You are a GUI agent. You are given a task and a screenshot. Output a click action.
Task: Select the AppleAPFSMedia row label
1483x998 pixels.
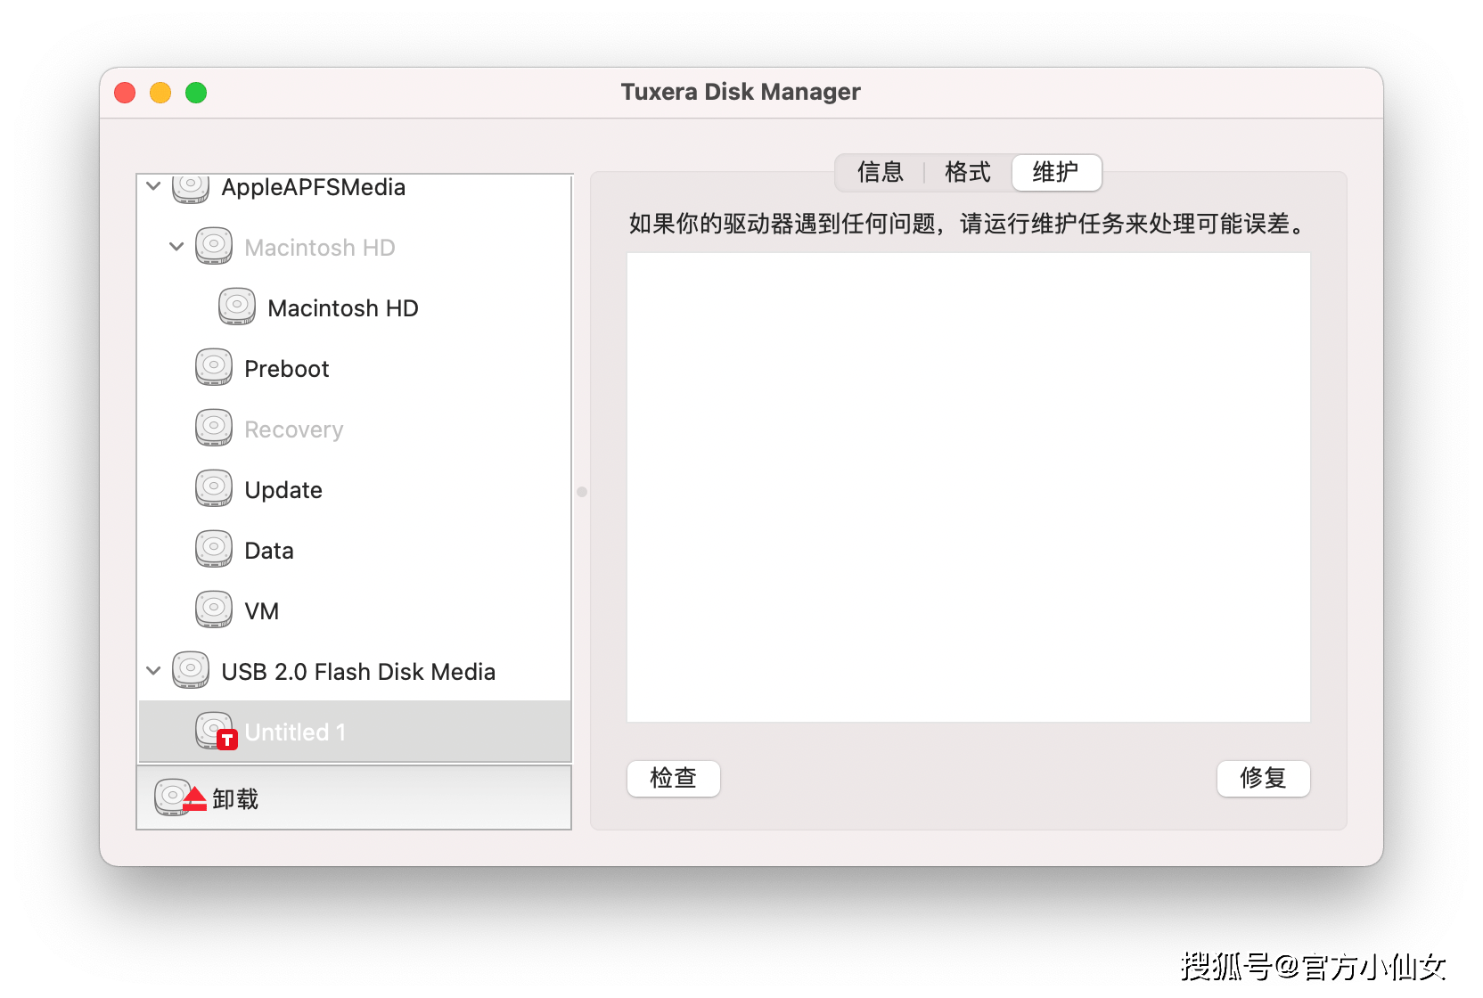coord(314,187)
